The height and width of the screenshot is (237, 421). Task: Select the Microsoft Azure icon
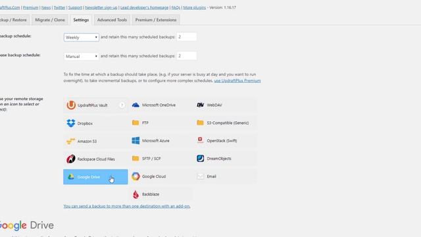tap(136, 140)
